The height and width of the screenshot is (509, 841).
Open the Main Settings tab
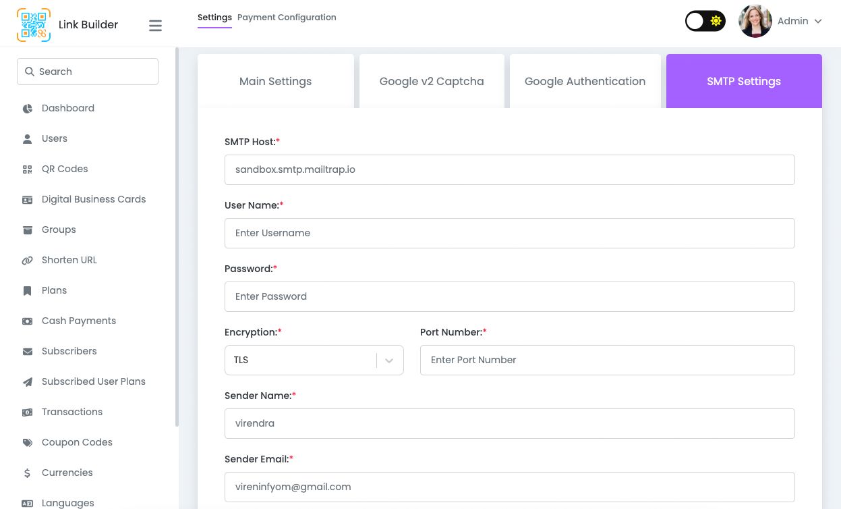[x=275, y=81]
